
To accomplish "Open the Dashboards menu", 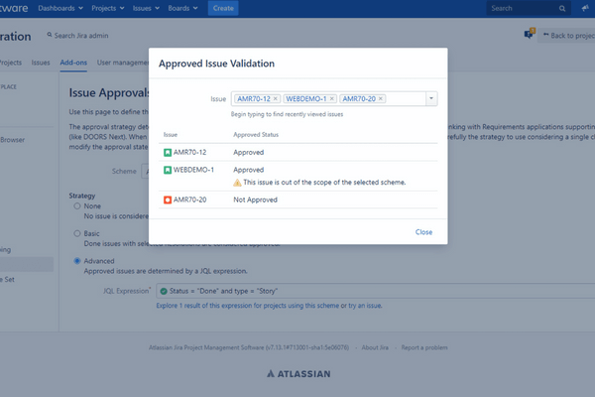I will tap(60, 8).
